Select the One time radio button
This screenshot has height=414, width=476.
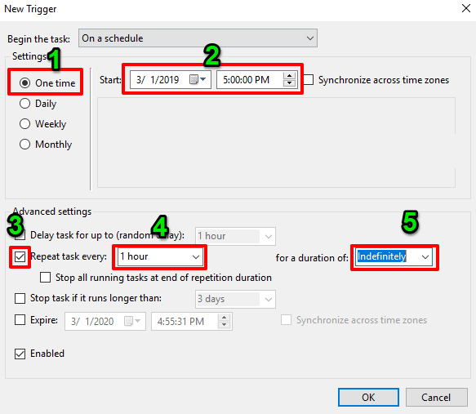(x=24, y=82)
